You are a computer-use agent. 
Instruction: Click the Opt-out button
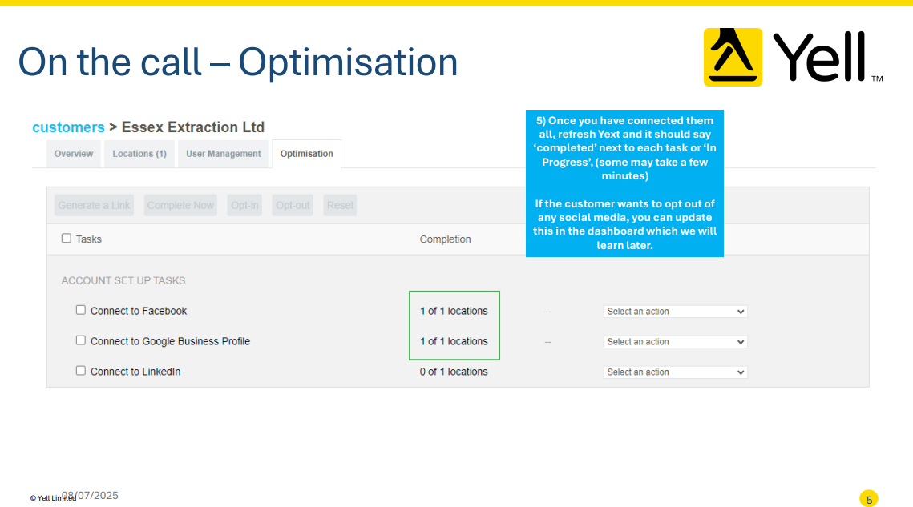(x=293, y=206)
